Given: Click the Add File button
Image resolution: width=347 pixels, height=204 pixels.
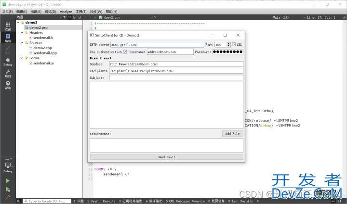Looking at the screenshot, I should [232, 133].
